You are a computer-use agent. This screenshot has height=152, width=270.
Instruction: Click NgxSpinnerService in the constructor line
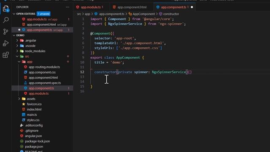click(169, 72)
